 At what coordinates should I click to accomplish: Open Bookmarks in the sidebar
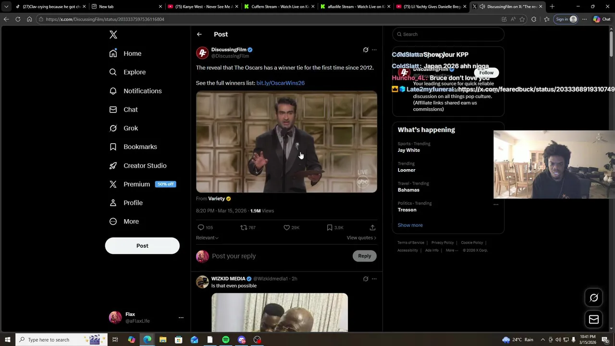133,147
